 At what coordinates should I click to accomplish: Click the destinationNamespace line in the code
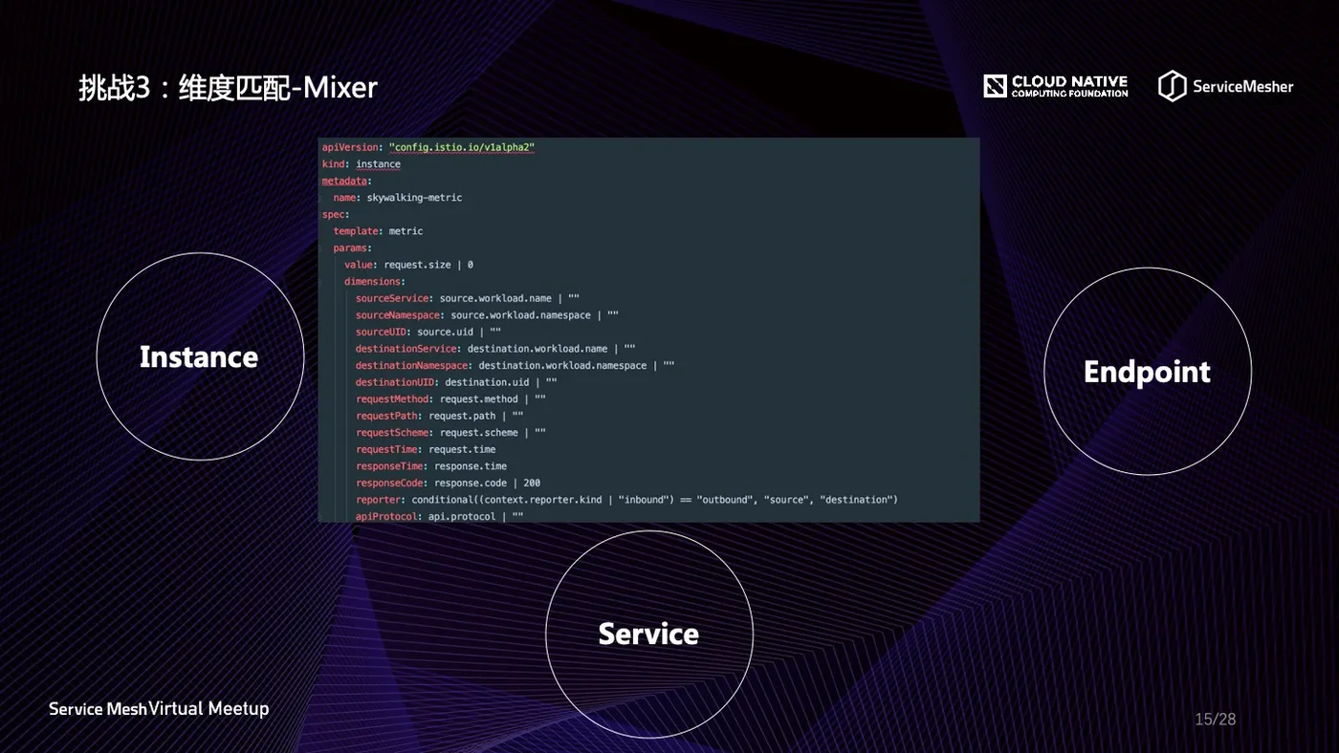click(516, 365)
